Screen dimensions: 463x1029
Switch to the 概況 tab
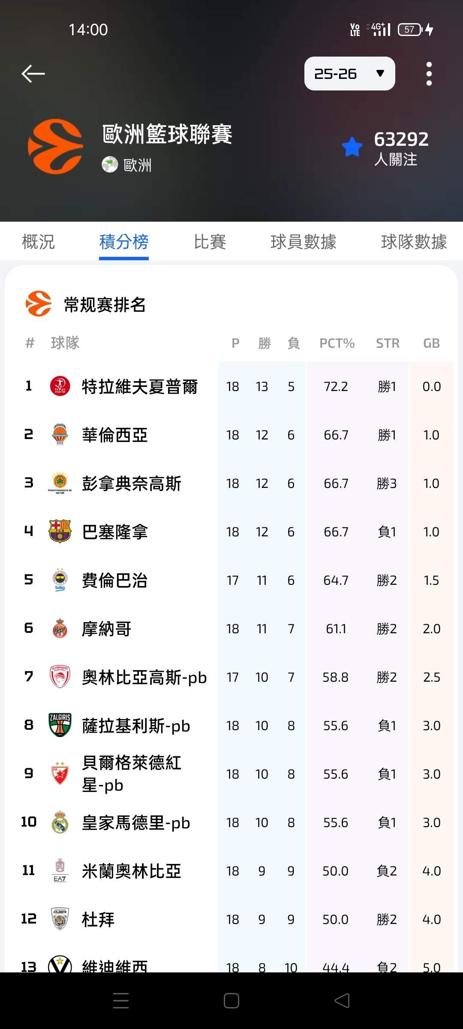39,242
